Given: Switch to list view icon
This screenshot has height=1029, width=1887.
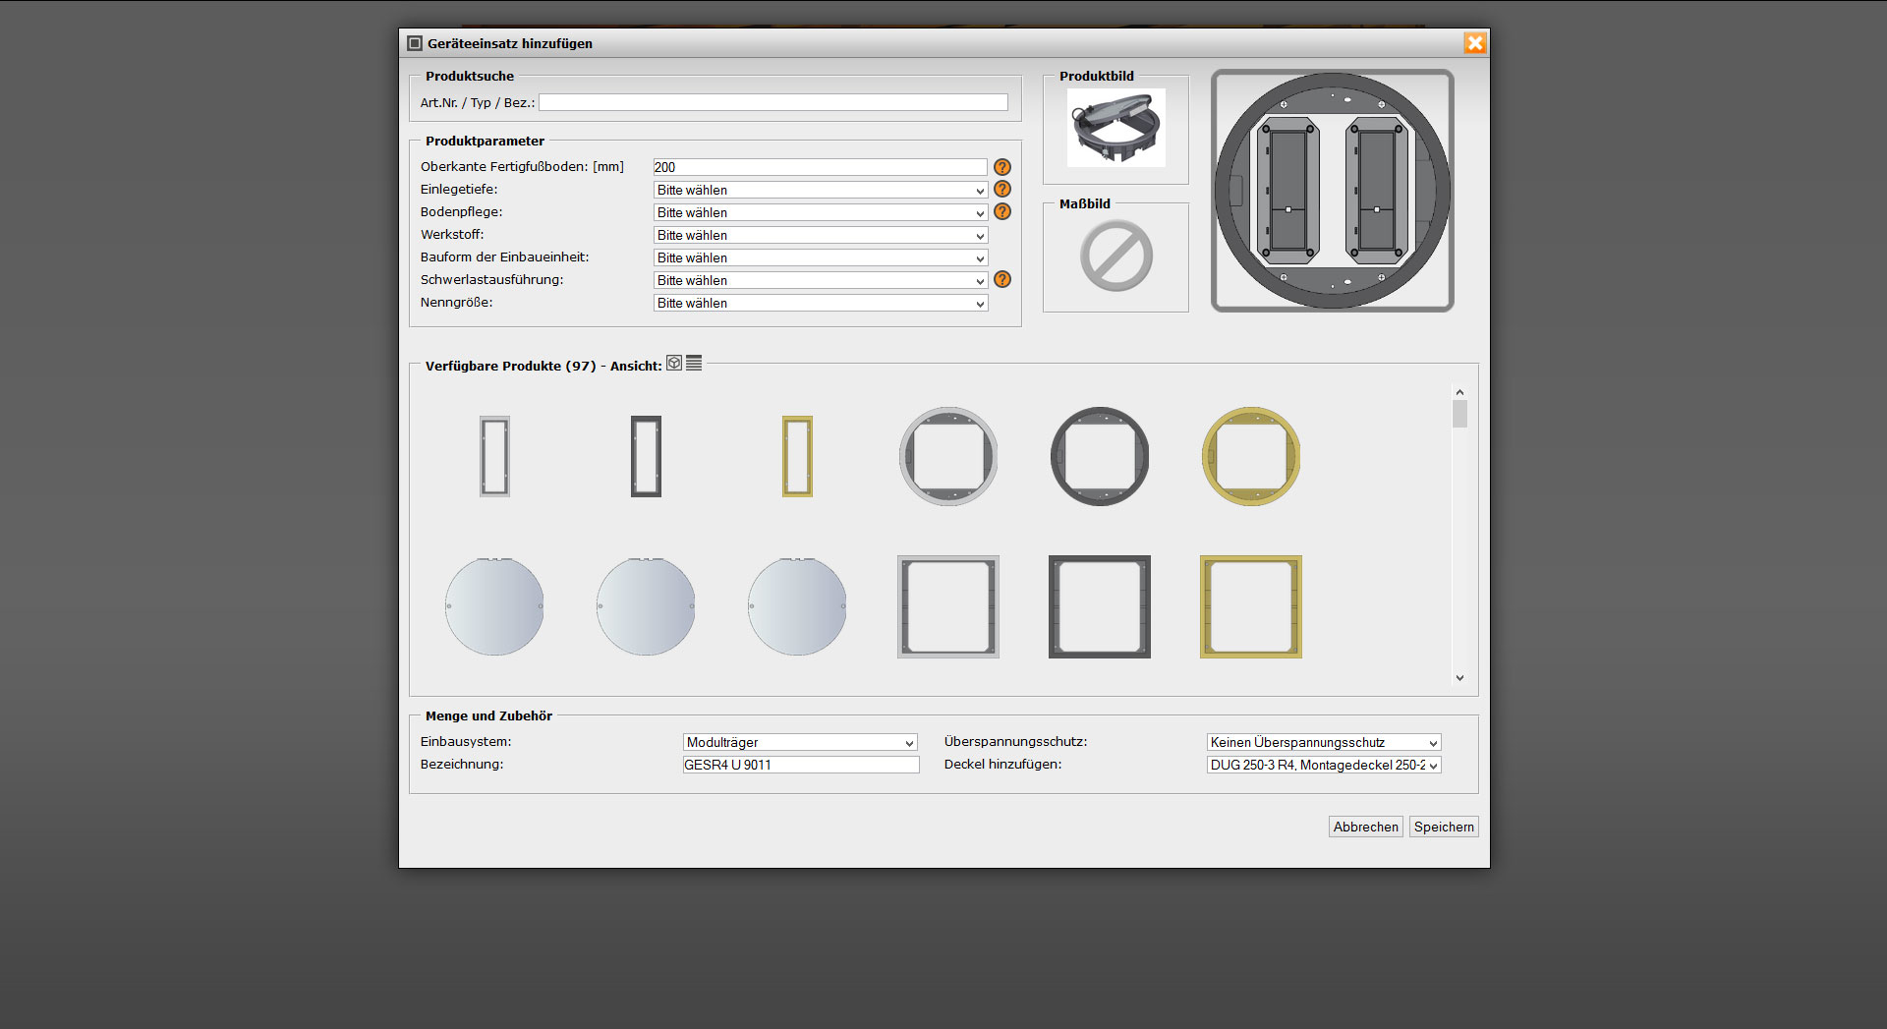Looking at the screenshot, I should pyautogui.click(x=694, y=363).
